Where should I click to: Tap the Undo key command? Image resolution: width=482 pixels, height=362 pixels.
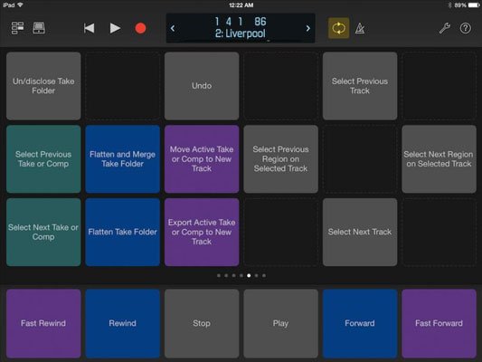click(x=202, y=86)
